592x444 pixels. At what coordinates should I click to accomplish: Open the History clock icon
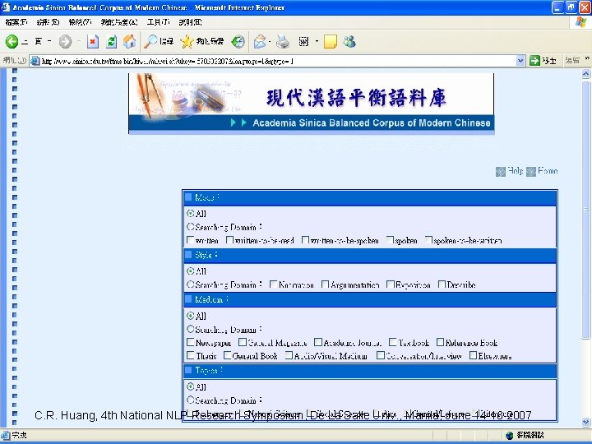(x=238, y=42)
